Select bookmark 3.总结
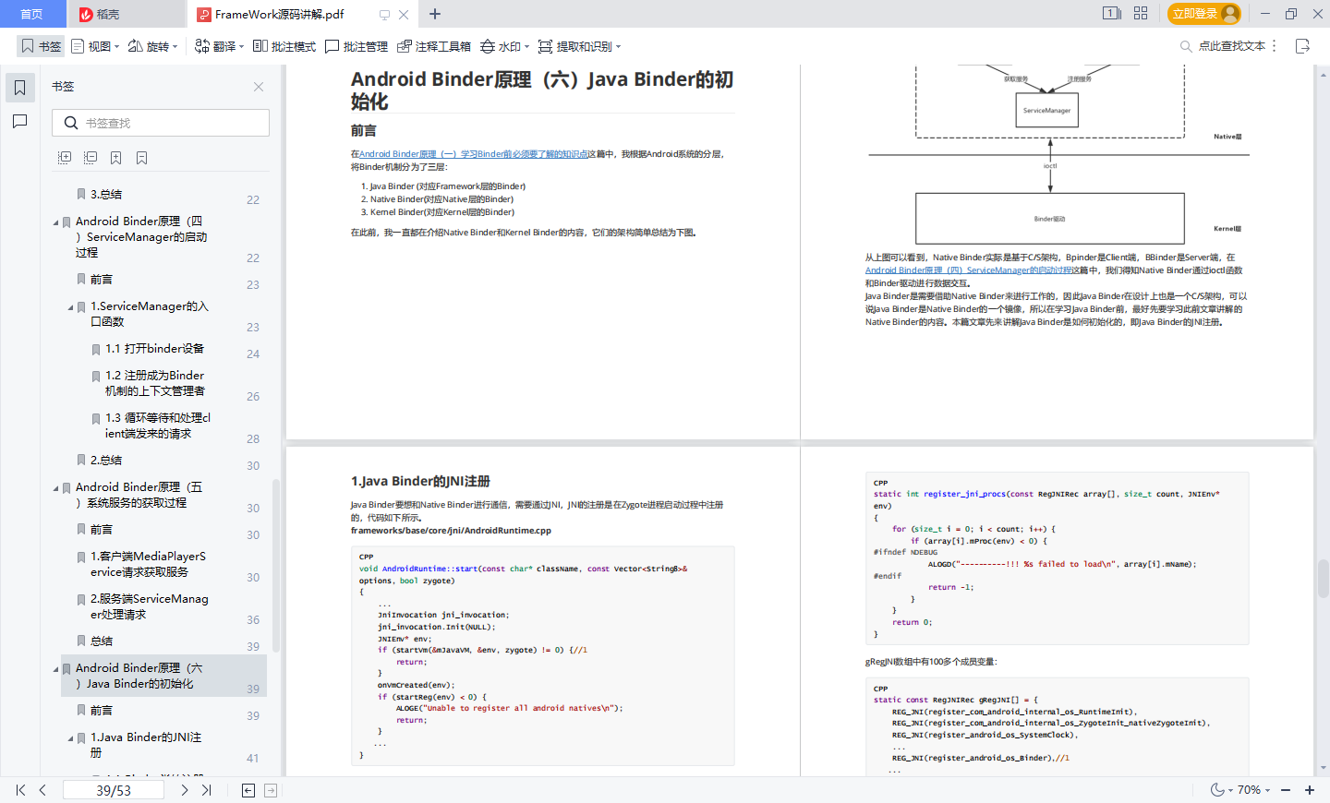Viewport: 1330px width, 803px height. (x=106, y=194)
